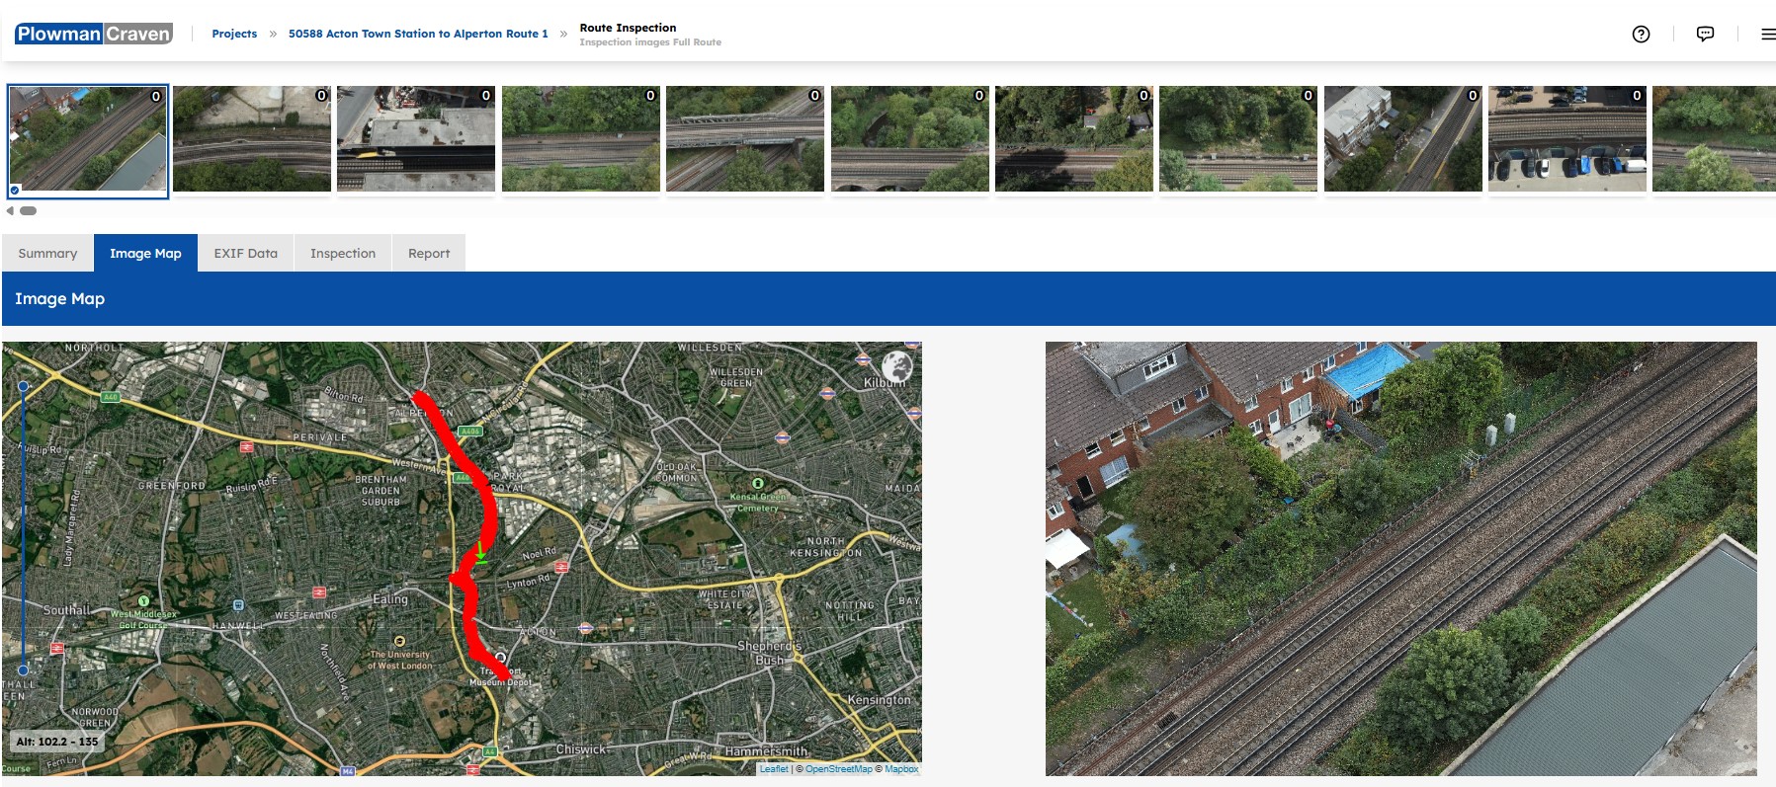Image resolution: width=1776 pixels, height=787 pixels.
Task: Click the Plowman Craven logo
Action: tap(94, 34)
